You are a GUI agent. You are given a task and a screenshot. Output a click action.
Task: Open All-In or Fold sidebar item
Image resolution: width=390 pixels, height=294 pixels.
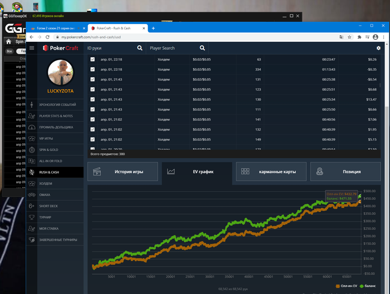[x=55, y=161]
